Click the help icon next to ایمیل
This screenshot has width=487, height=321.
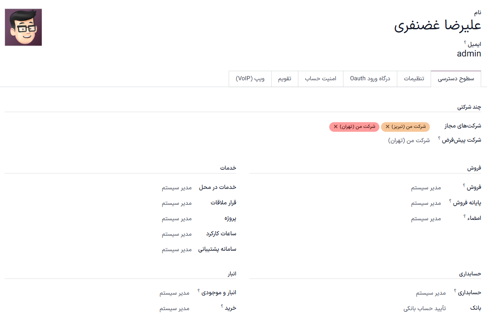tap(465, 42)
